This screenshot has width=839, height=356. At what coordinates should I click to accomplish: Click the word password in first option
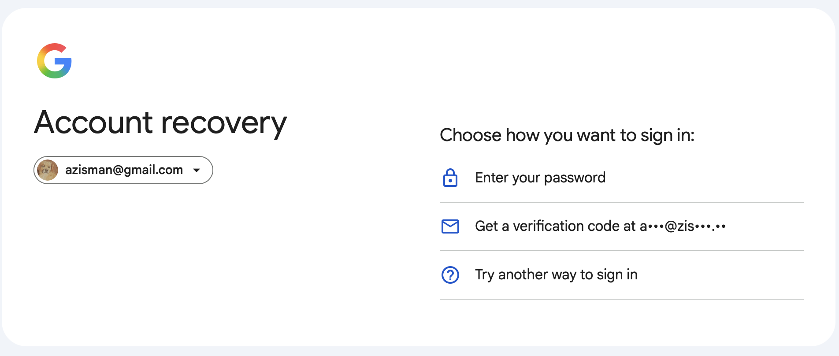(x=575, y=178)
